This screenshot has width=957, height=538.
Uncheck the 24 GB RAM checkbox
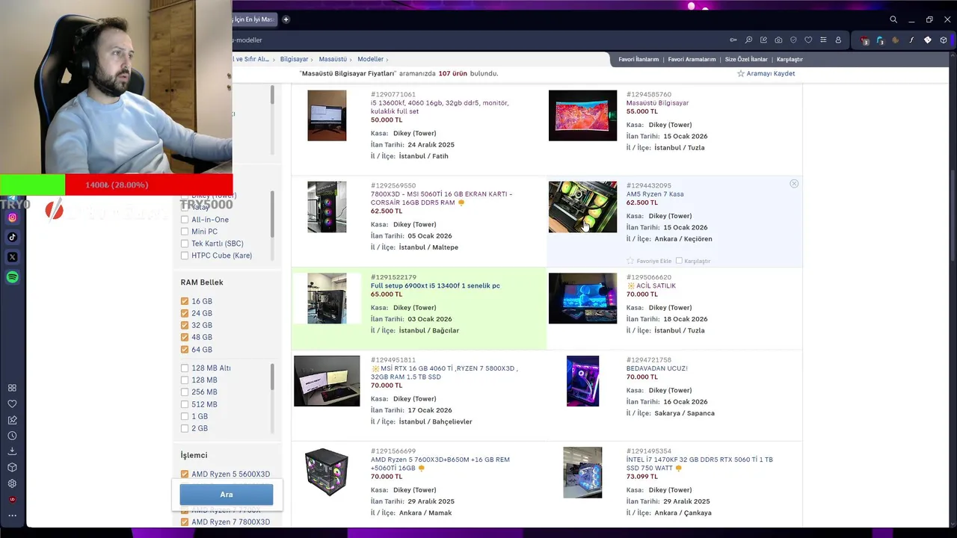coord(185,313)
